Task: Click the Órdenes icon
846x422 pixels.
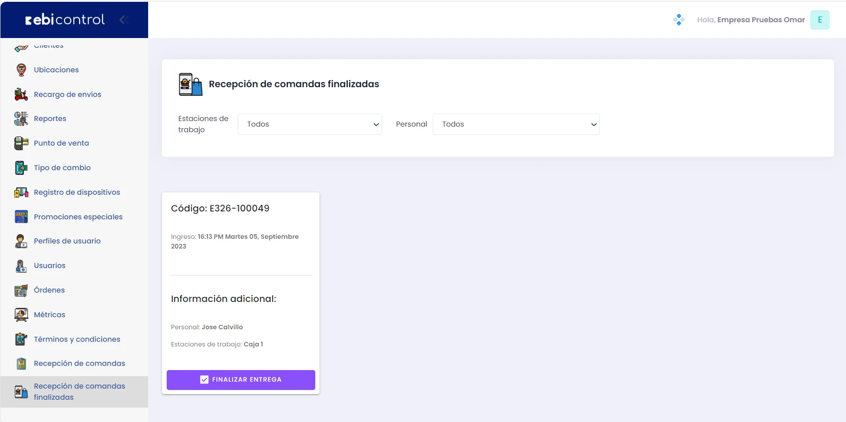Action: tap(21, 290)
